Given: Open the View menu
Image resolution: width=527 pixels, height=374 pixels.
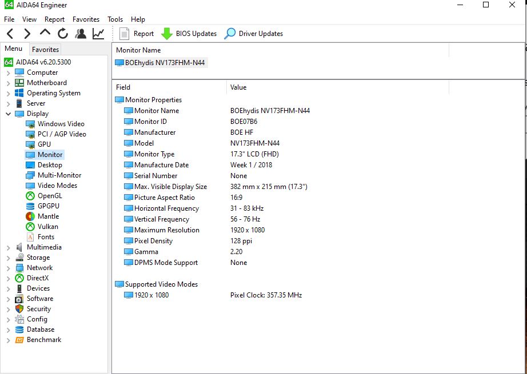Looking at the screenshot, I should 29,19.
